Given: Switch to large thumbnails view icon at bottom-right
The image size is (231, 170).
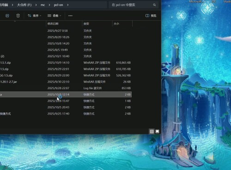Looking at the screenshot, I should click(x=157, y=131).
